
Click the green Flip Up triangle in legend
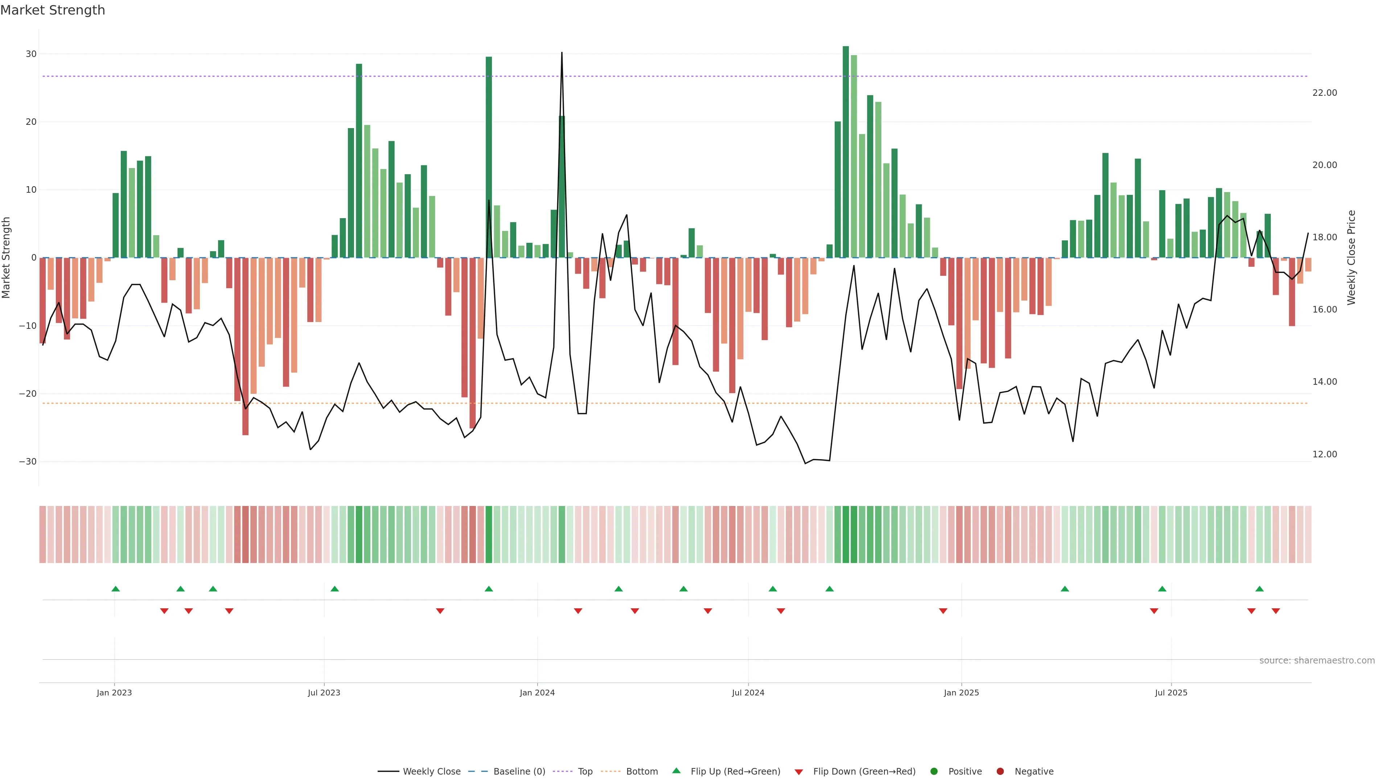tap(676, 771)
